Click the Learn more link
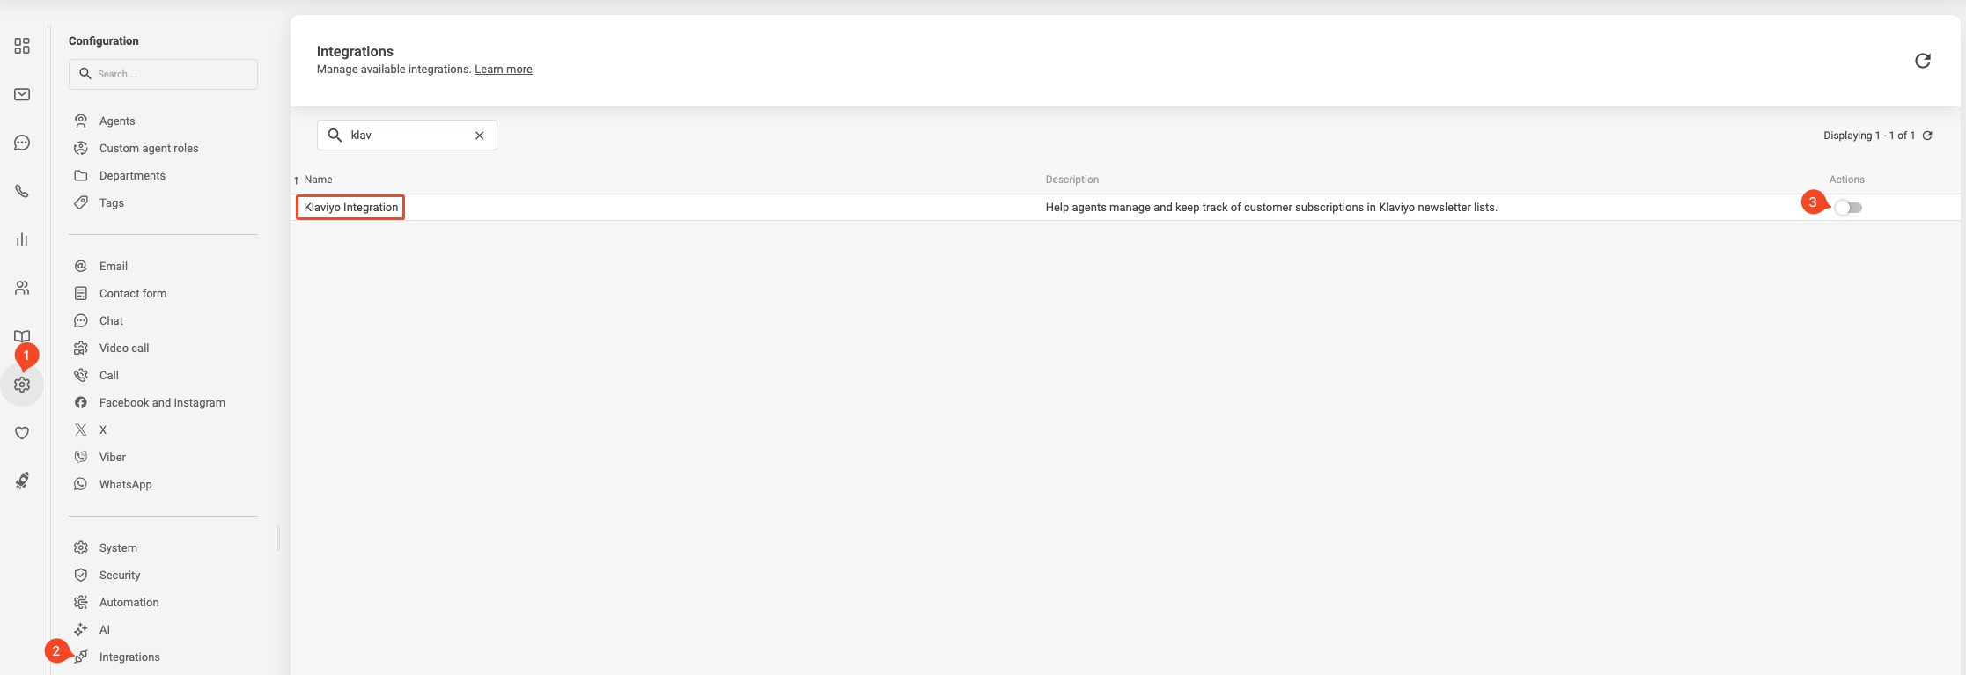 click(x=503, y=70)
